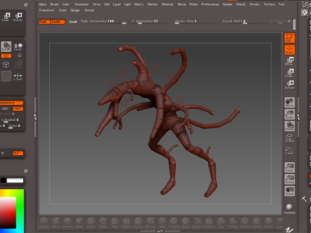
Task: Toggle Local transformations button
Action: click(x=18, y=47)
